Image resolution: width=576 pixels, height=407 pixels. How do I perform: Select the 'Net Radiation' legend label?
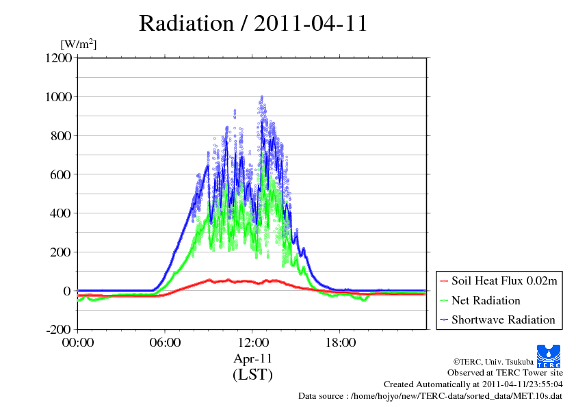click(486, 300)
